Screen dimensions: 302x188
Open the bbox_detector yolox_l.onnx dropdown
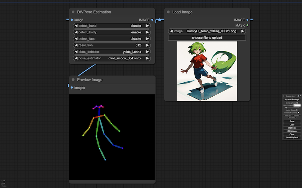(112, 52)
